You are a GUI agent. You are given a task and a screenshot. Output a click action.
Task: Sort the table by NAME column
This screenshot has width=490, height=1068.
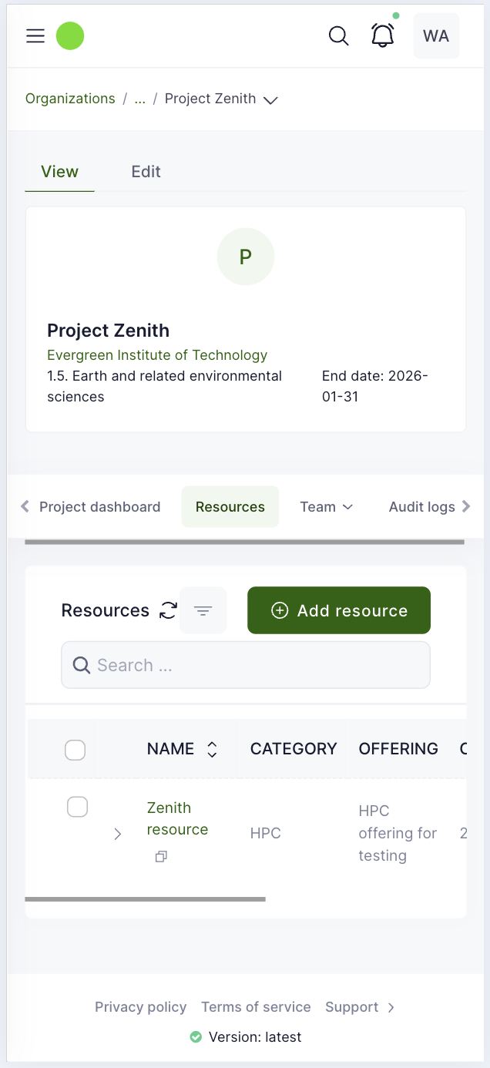point(212,750)
